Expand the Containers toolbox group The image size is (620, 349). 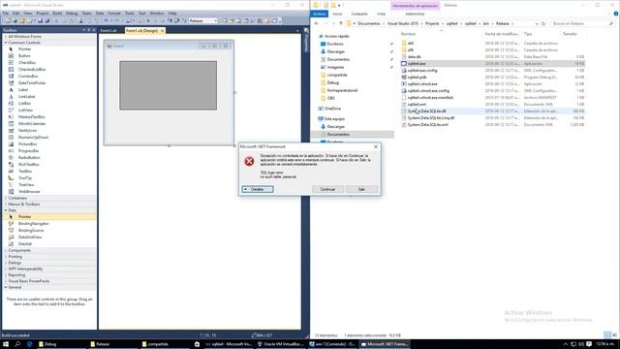(6, 198)
